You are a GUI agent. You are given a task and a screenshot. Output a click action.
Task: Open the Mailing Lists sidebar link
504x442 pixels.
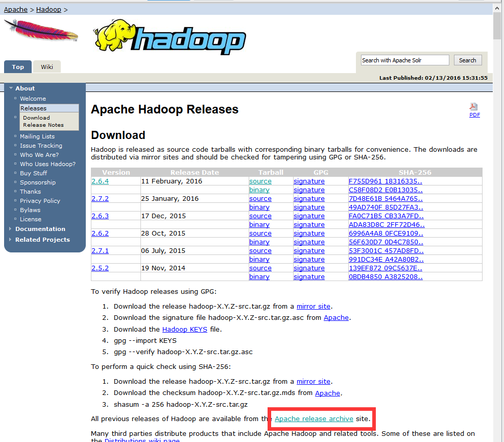pyautogui.click(x=37, y=136)
